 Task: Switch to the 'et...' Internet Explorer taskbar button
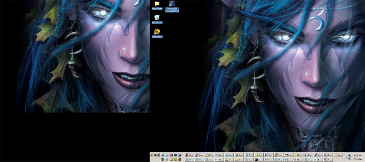(x=219, y=160)
